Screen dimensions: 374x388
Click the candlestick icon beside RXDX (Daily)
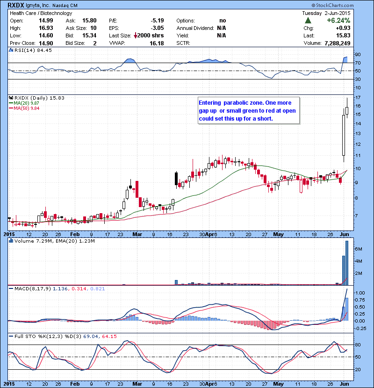click(x=11, y=98)
